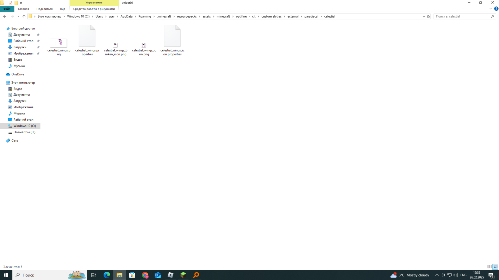
Task: Switch to large icons view layout
Action: [495, 267]
